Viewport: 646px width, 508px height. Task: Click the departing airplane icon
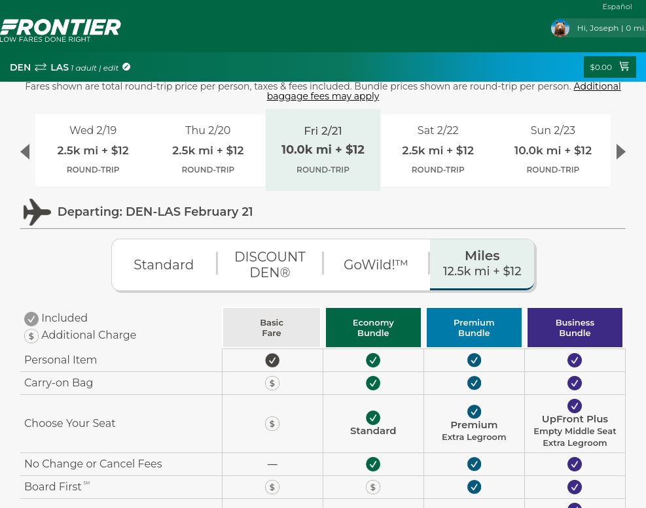tap(37, 212)
